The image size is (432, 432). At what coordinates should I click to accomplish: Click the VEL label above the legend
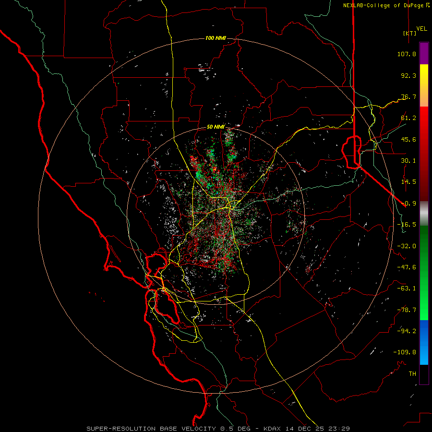click(421, 29)
